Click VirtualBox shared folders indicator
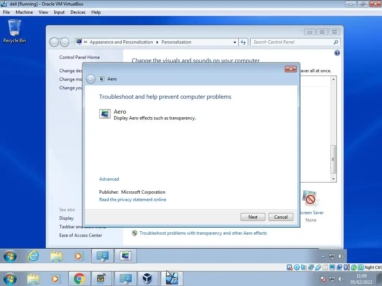The width and height of the screenshot is (382, 286). [325, 267]
